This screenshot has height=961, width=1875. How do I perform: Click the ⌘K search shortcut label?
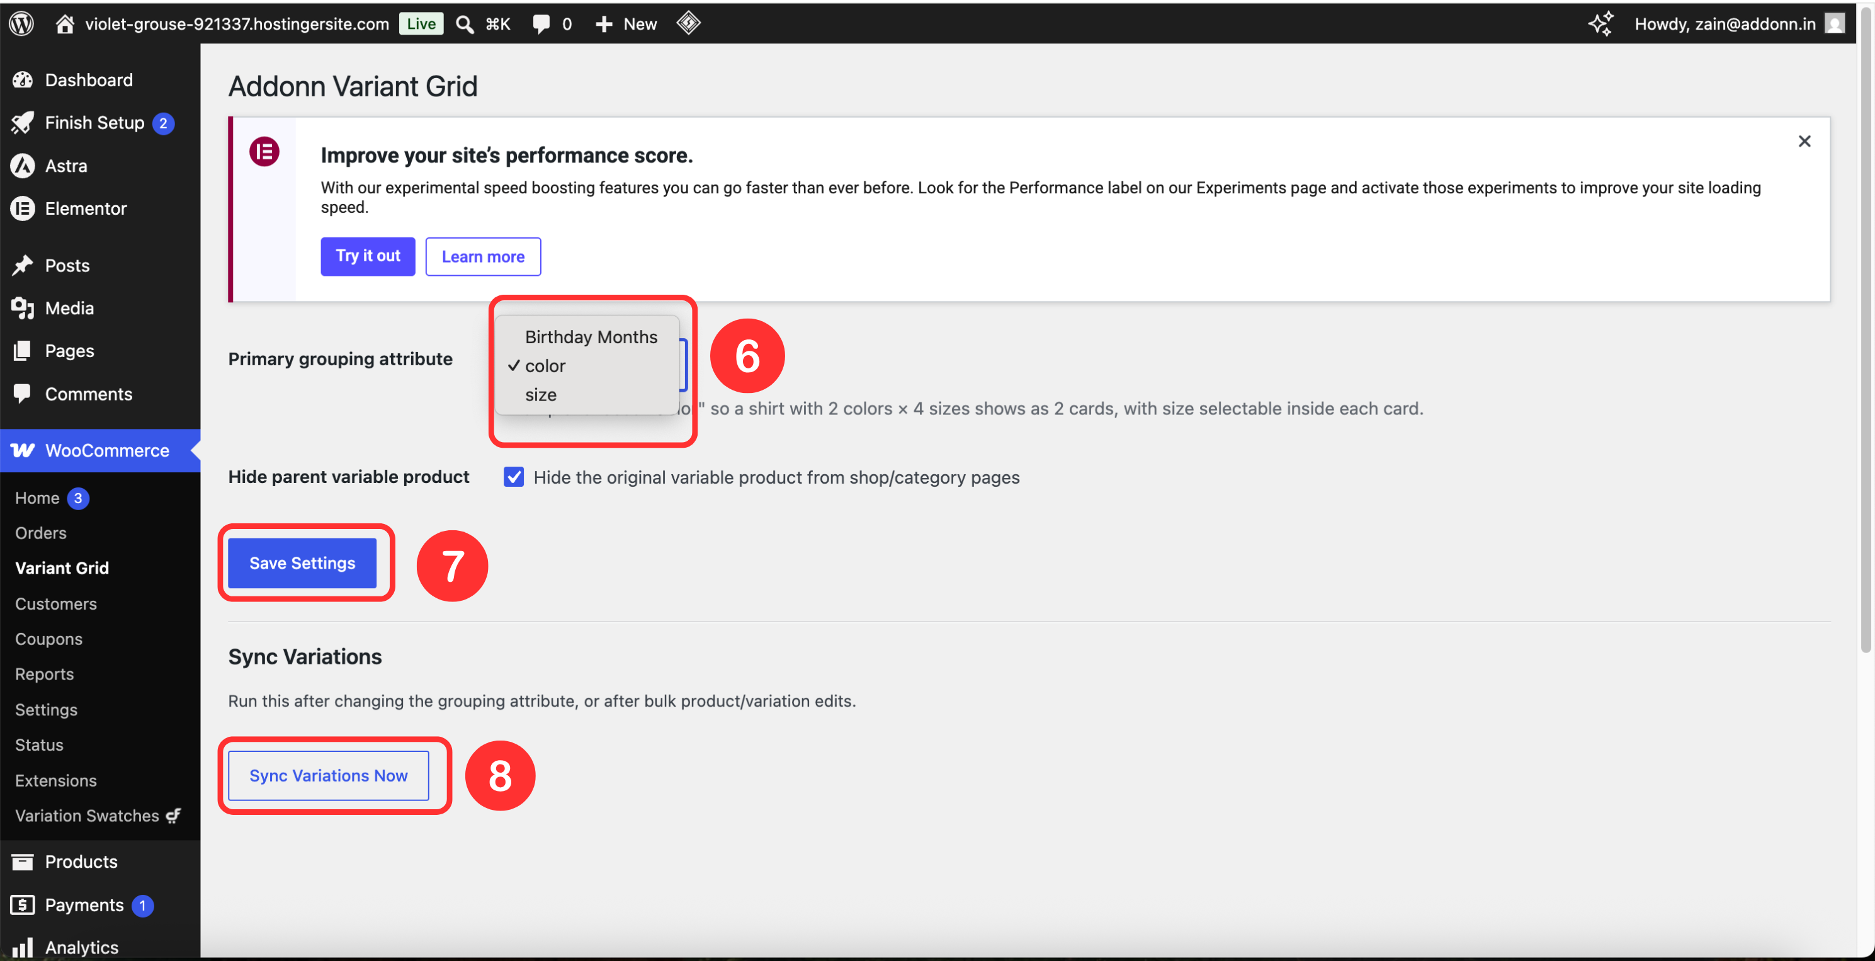click(x=498, y=24)
